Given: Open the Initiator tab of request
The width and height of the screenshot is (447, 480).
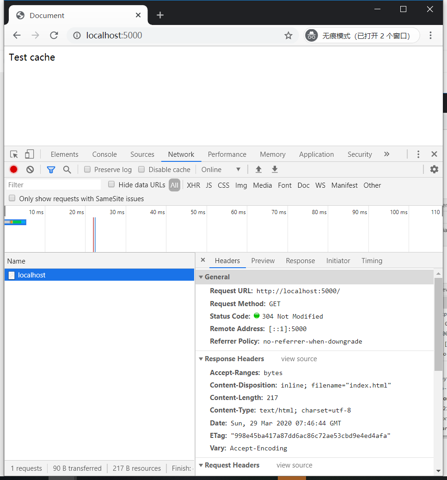Looking at the screenshot, I should (x=338, y=260).
